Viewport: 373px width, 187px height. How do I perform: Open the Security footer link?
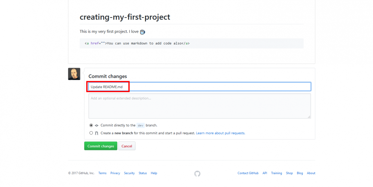click(x=129, y=173)
